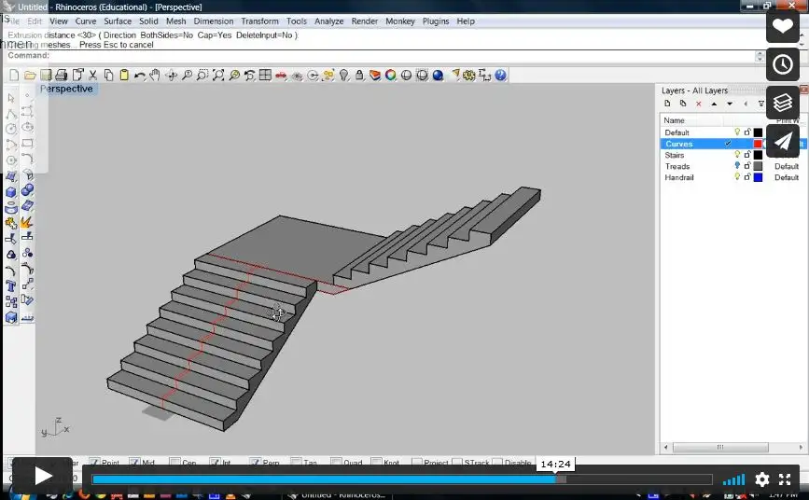Click the light bulb icon in main toolbar
The width and height of the screenshot is (809, 500).
pos(343,76)
